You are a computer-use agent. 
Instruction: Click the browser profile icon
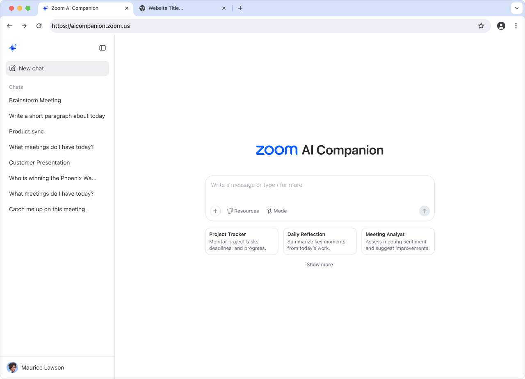tap(501, 25)
